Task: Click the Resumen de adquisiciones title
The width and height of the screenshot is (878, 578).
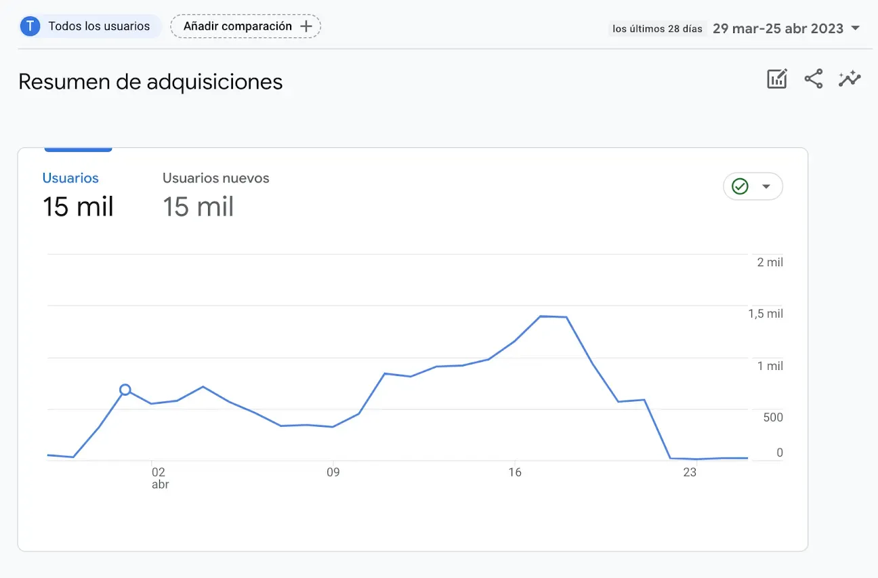Action: [150, 82]
